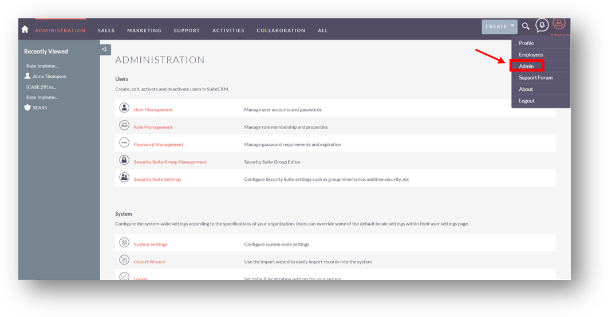Open the search magnifier icon

(526, 26)
